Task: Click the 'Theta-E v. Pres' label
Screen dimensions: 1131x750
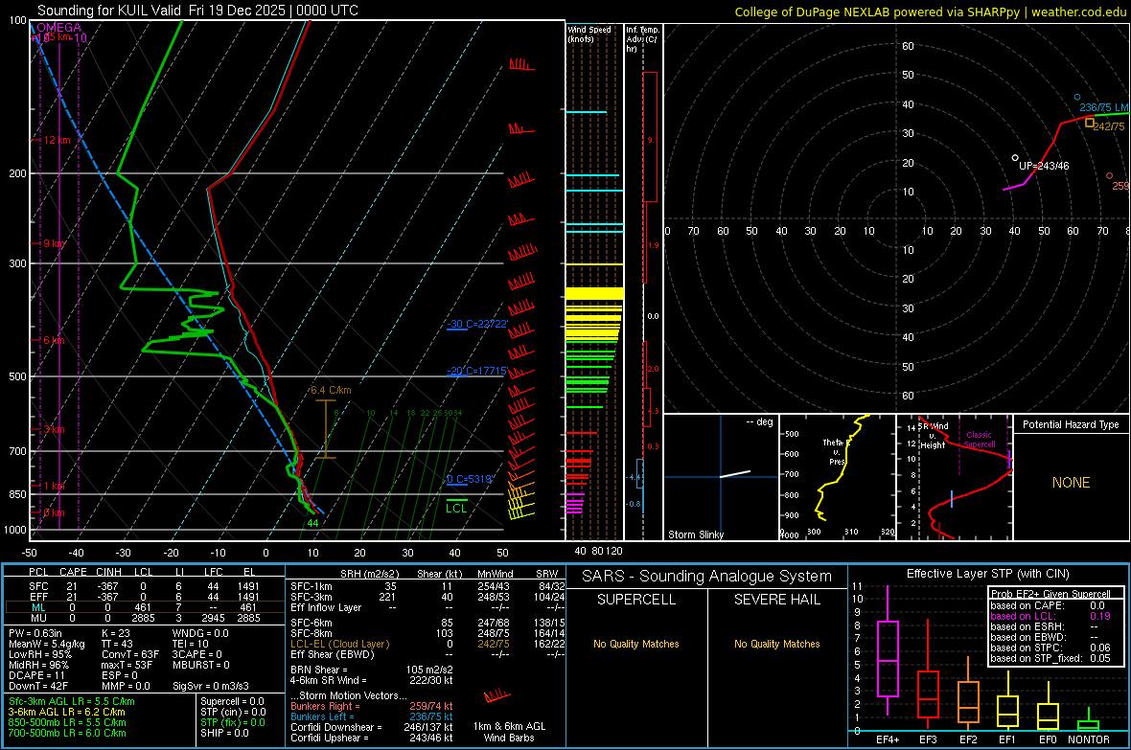Action: (836, 451)
